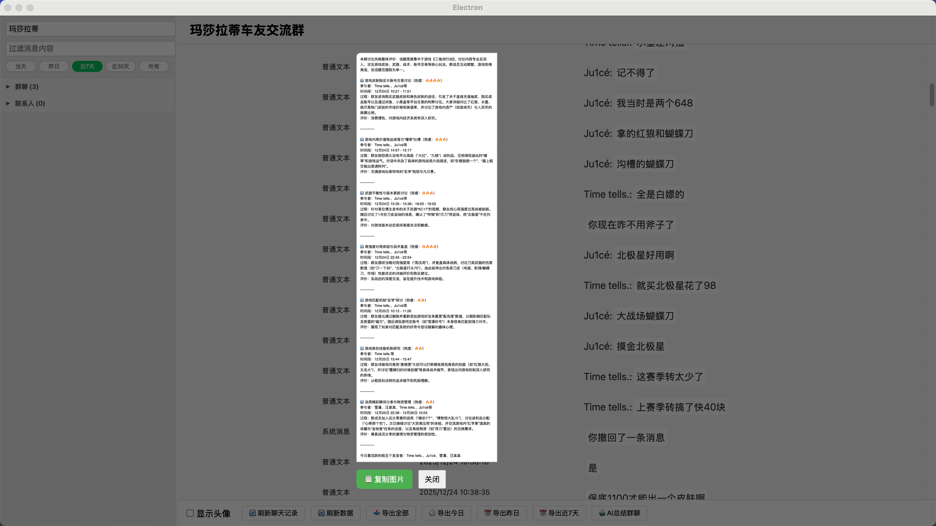Click message '你现在咋不用斧子了'

click(x=631, y=225)
